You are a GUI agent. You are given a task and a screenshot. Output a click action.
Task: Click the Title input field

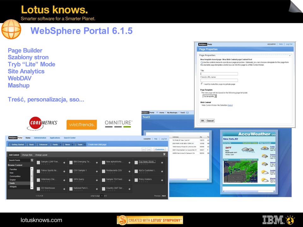219,74
